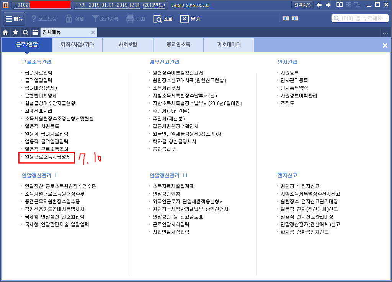Click the Q quick search icon
The image size is (392, 282).
click(25, 32)
